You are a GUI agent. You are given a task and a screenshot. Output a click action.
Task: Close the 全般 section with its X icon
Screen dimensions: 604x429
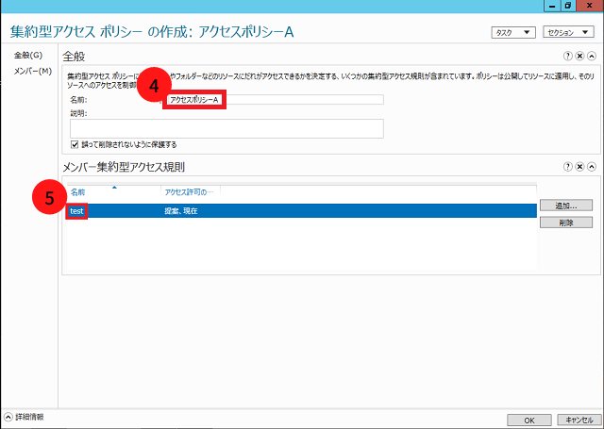coord(580,57)
